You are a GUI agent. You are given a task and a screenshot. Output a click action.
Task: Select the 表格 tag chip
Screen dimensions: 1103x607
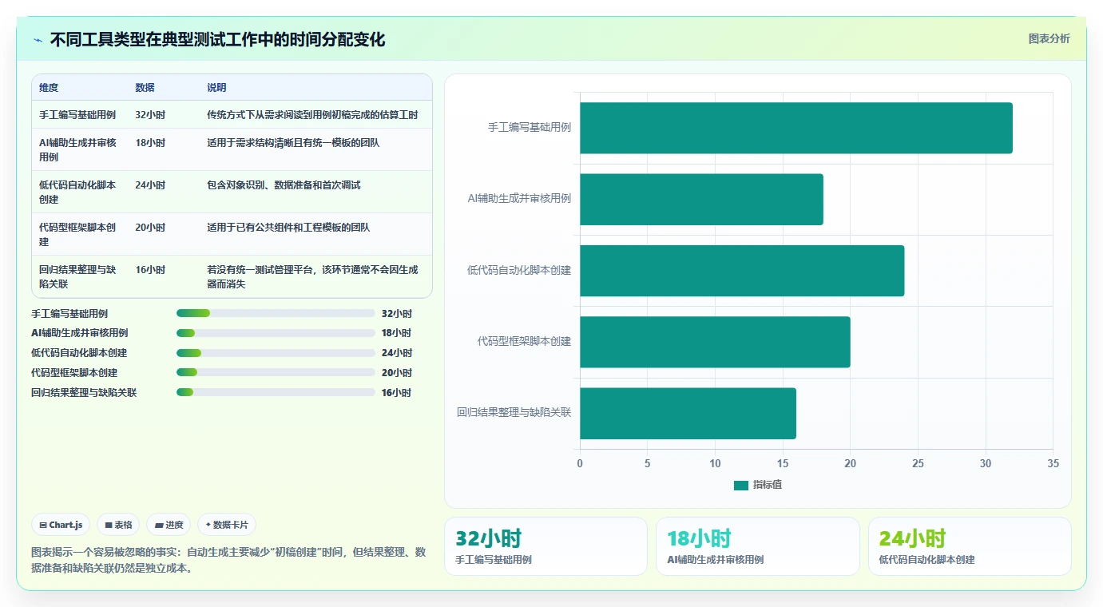(x=118, y=525)
